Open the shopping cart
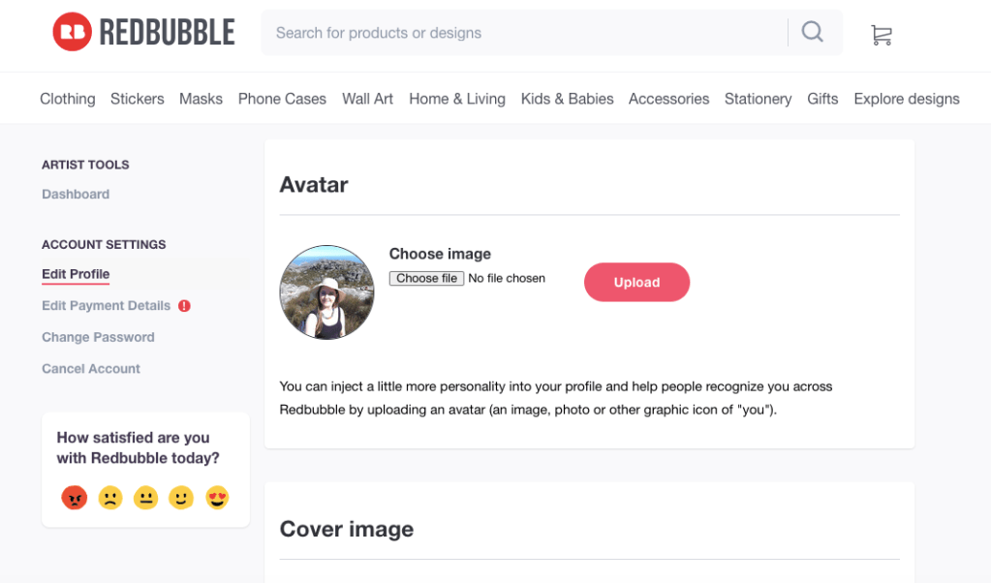 click(881, 35)
